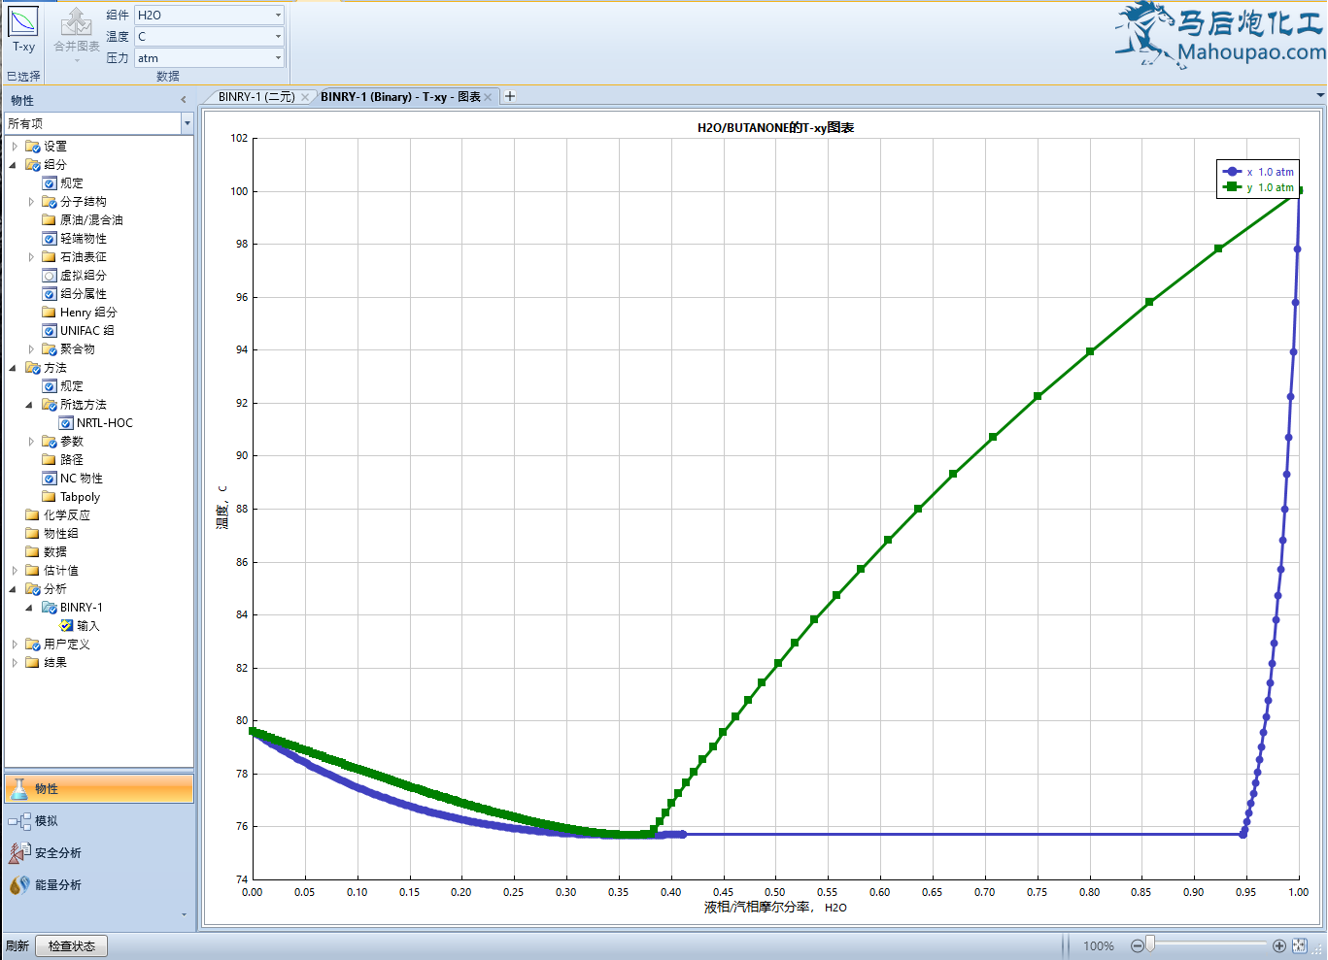The height and width of the screenshot is (960, 1328).
Task: Collapse the 所选方法 tree node
Action: (30, 405)
